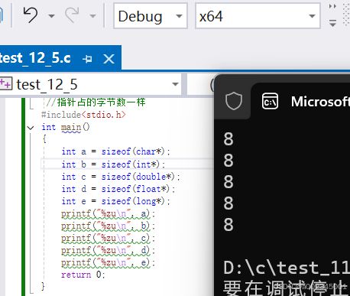This screenshot has height=296, width=350.
Task: Click 'main' identifier with squiggle underline
Action: (x=71, y=127)
